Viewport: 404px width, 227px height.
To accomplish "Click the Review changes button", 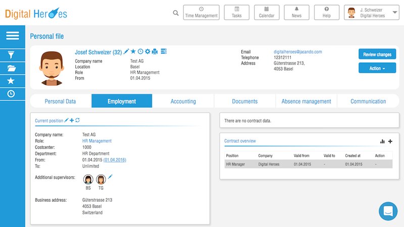I will pyautogui.click(x=377, y=54).
